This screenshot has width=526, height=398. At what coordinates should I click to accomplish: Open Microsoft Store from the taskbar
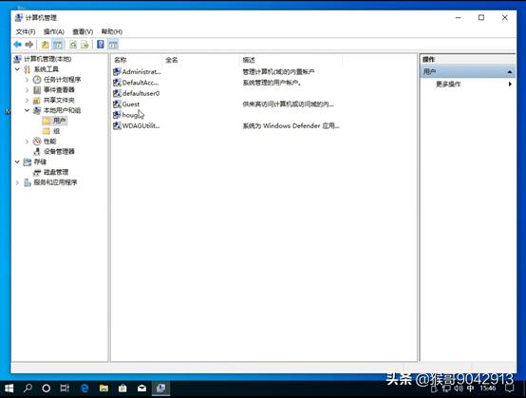pyautogui.click(x=122, y=389)
